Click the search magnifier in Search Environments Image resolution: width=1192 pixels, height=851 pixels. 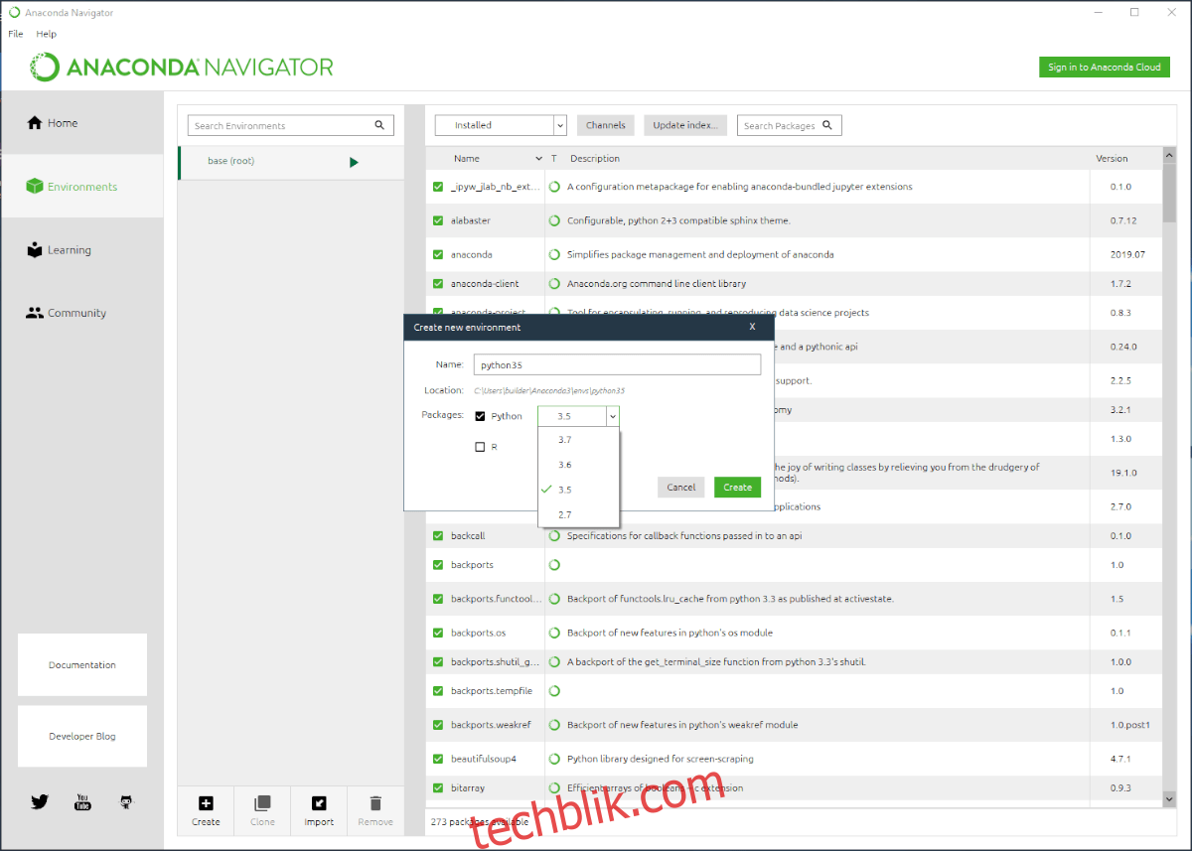tap(379, 125)
